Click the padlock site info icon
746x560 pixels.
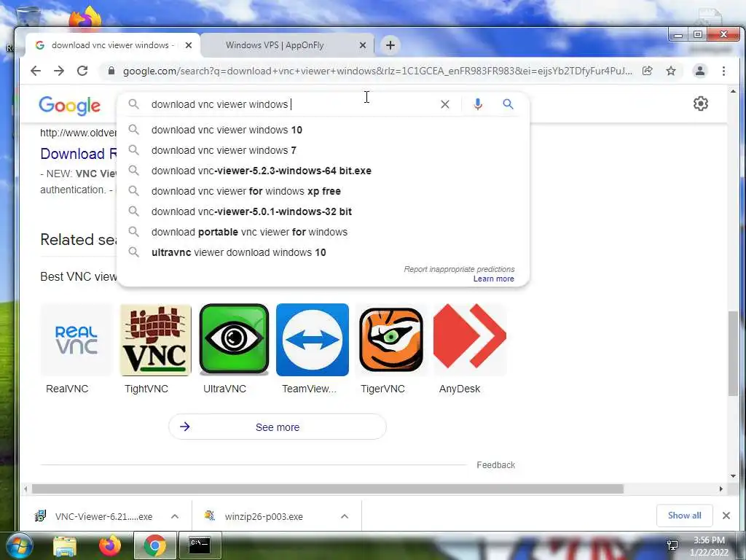pos(111,71)
